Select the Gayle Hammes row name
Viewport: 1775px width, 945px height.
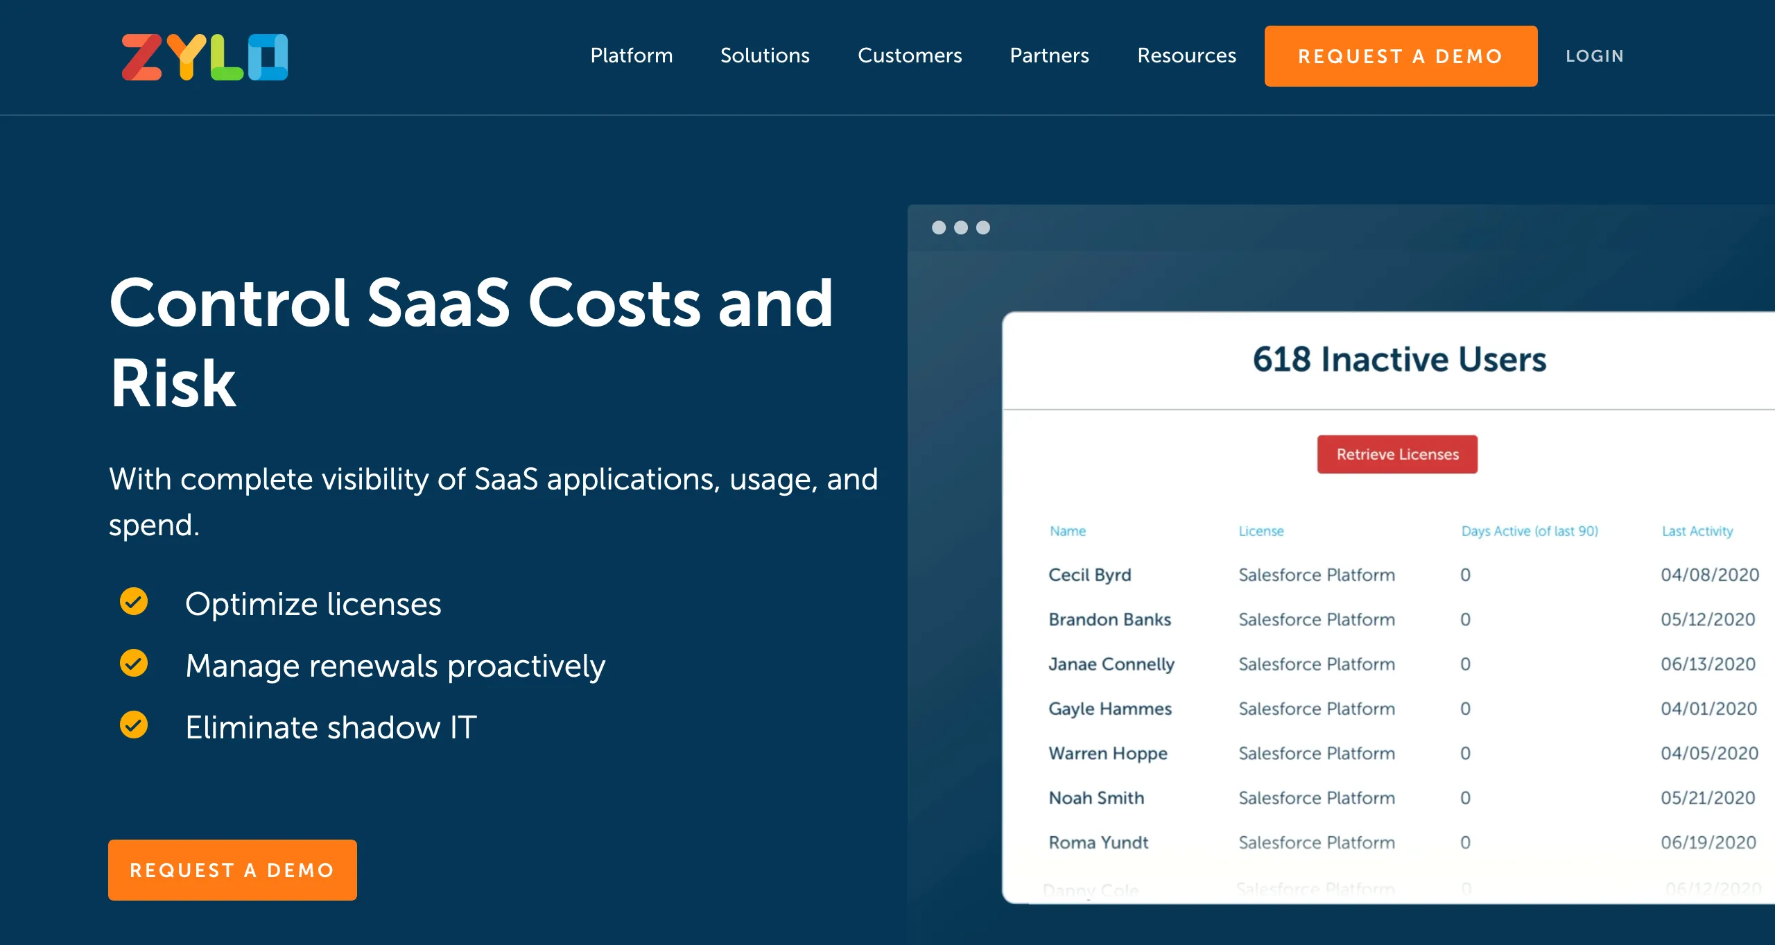pos(1110,709)
